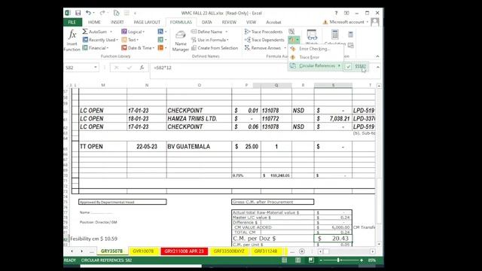
Task: Click Remove Arrows
Action: coord(263,48)
